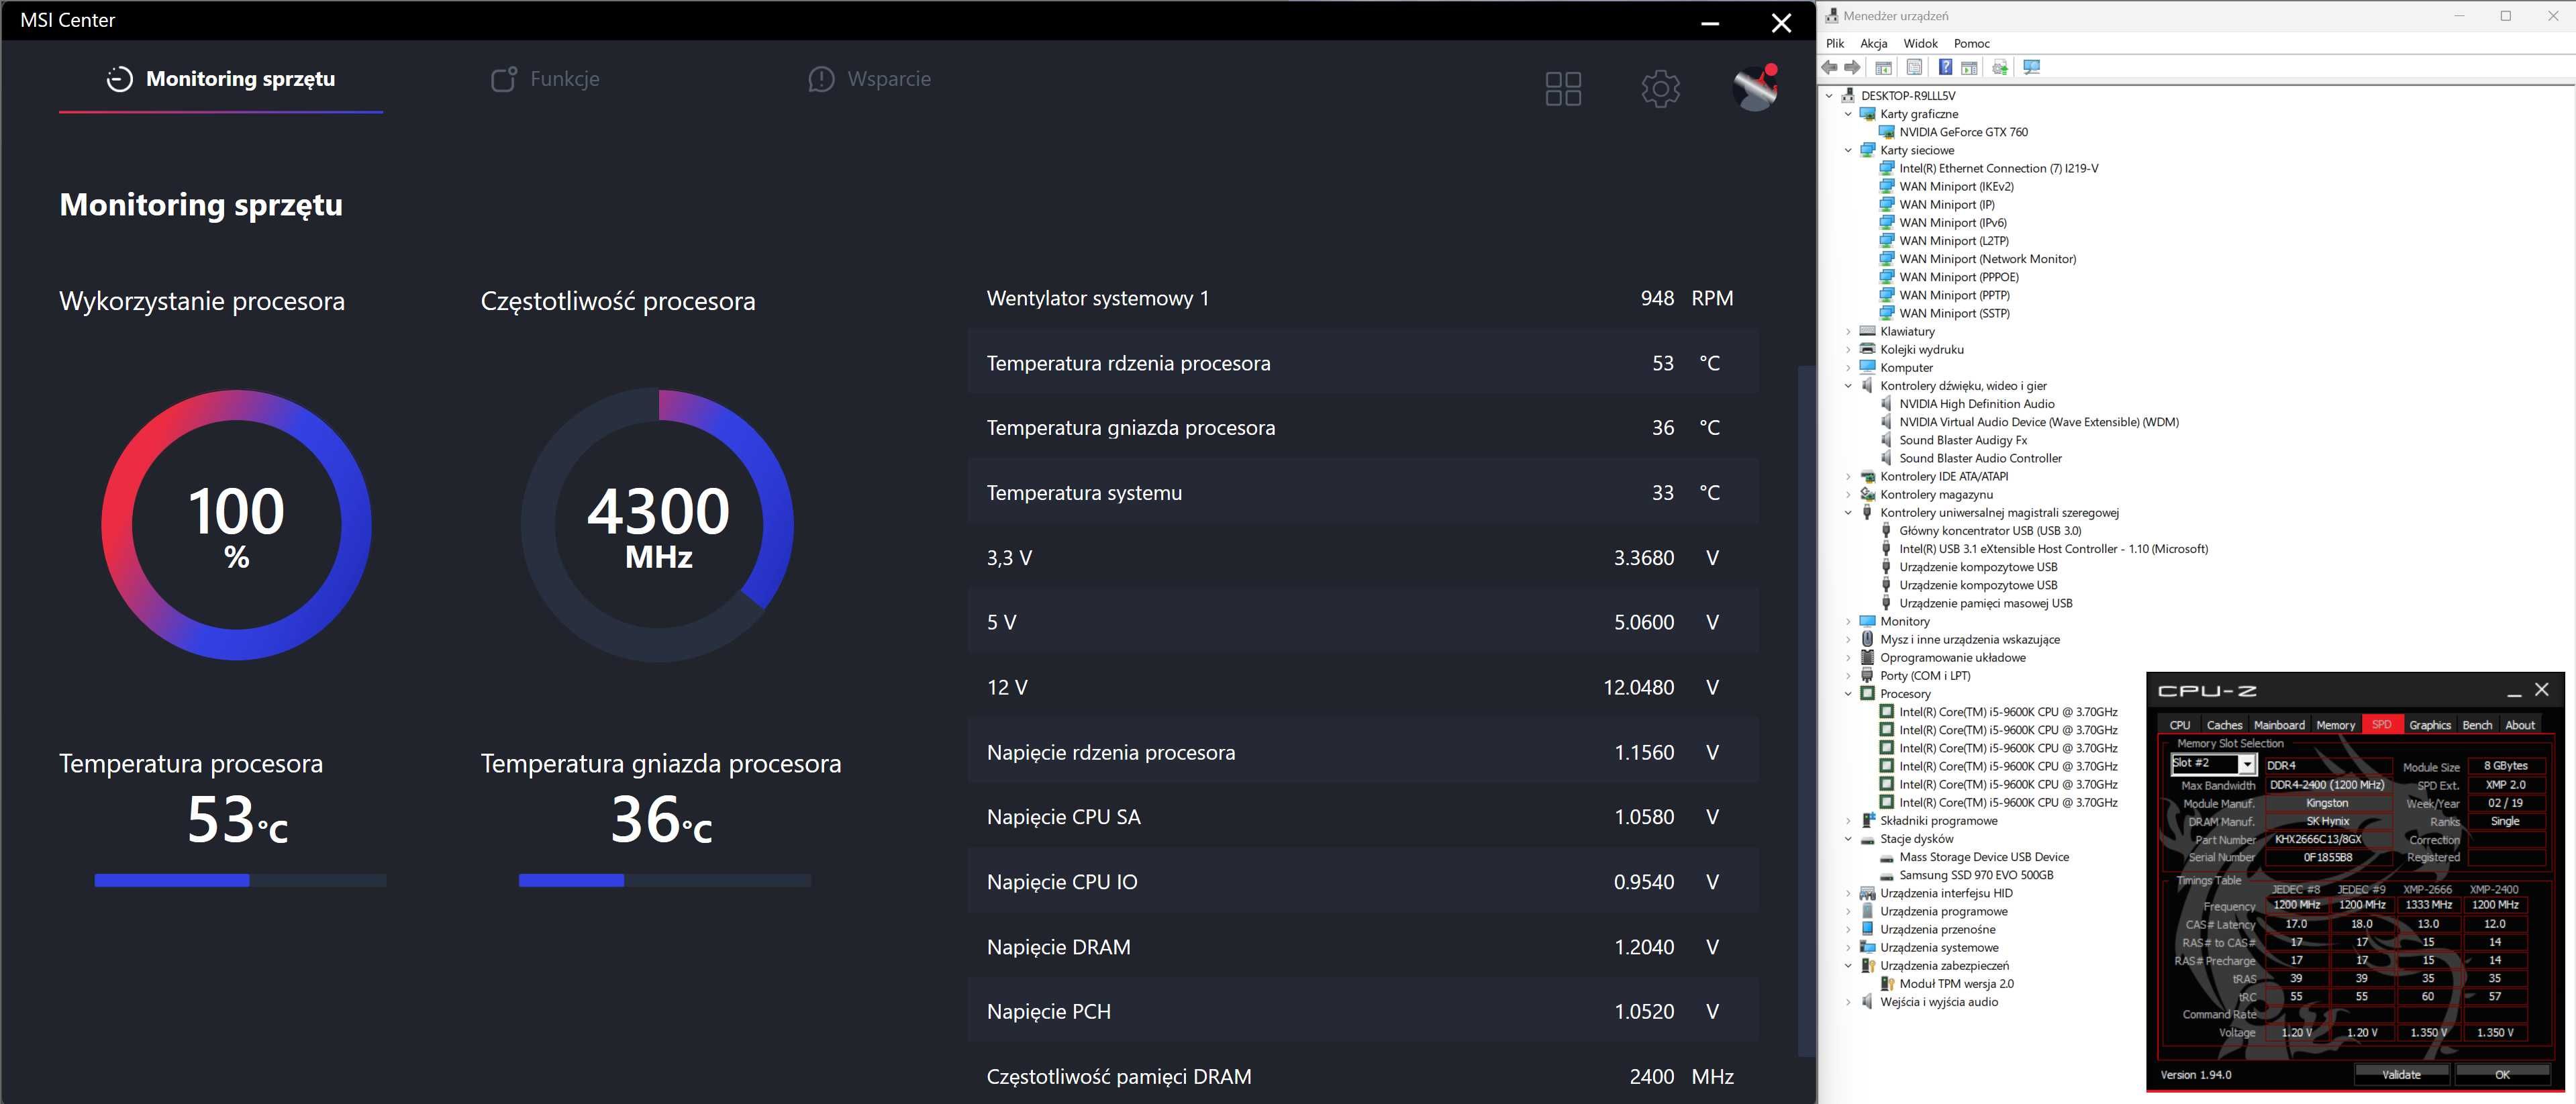Open the Akcja menu
The height and width of the screenshot is (1104, 2576).
coord(1874,43)
